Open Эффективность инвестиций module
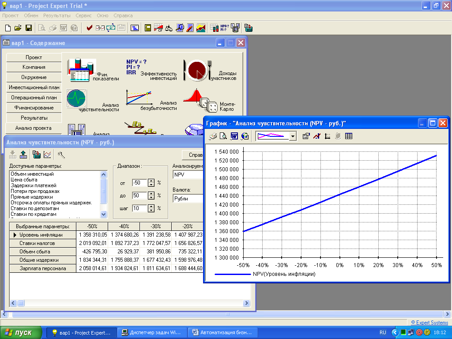Viewport: 452px width, 339px height. pos(151,70)
